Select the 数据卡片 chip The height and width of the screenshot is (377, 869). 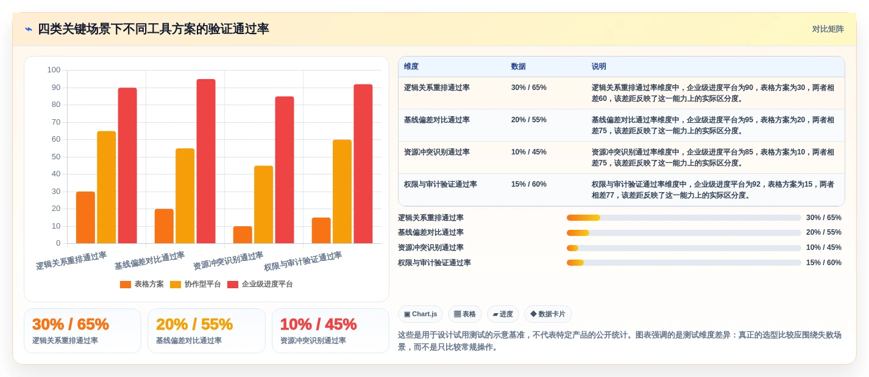(x=548, y=314)
